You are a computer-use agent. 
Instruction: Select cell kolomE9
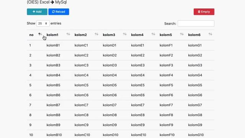click(138, 125)
